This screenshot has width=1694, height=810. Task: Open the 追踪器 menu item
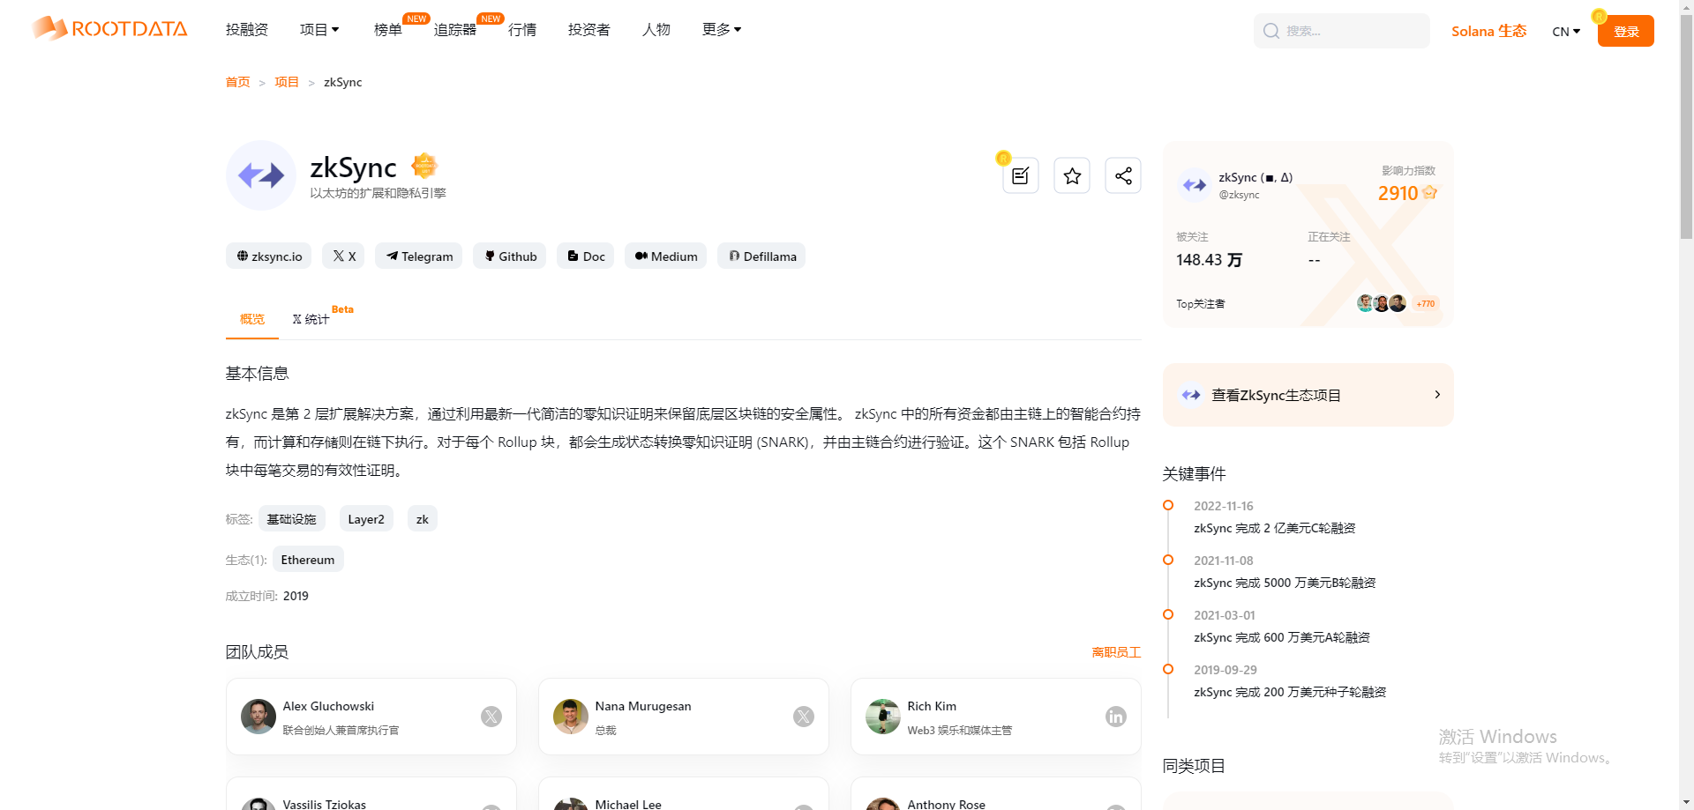[x=455, y=30]
